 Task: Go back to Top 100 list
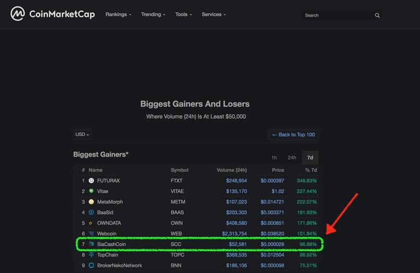293,134
